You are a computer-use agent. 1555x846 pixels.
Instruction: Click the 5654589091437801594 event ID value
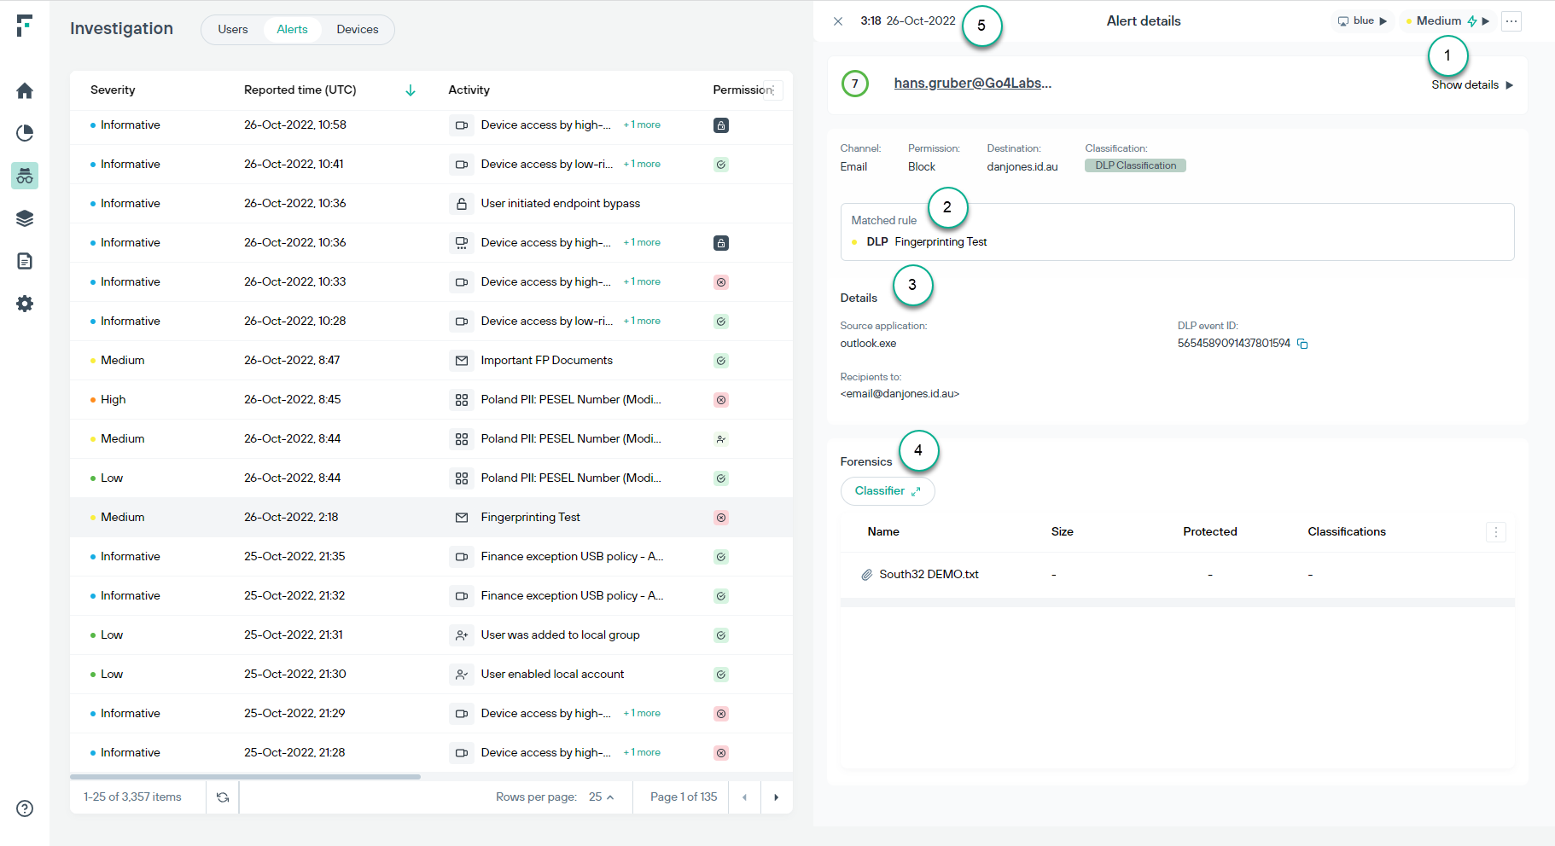1234,344
